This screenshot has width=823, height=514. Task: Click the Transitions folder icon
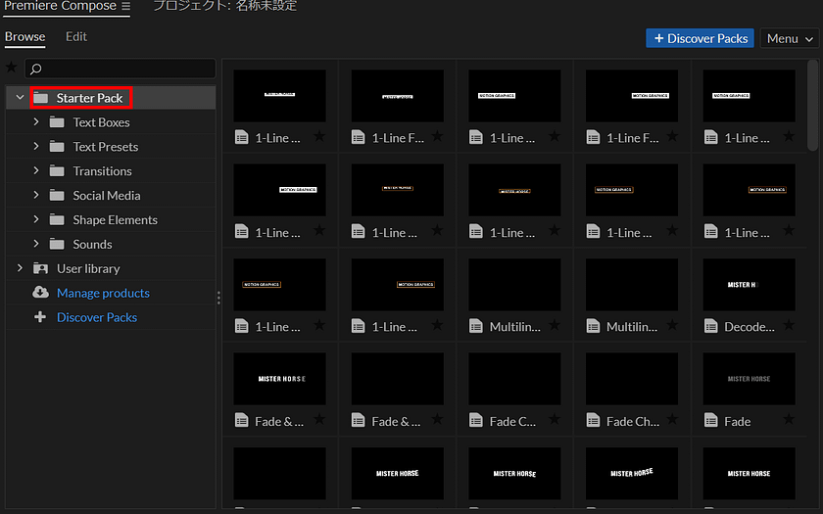(57, 171)
